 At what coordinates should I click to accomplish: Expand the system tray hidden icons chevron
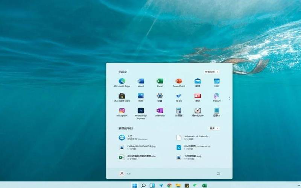[x=299, y=185]
